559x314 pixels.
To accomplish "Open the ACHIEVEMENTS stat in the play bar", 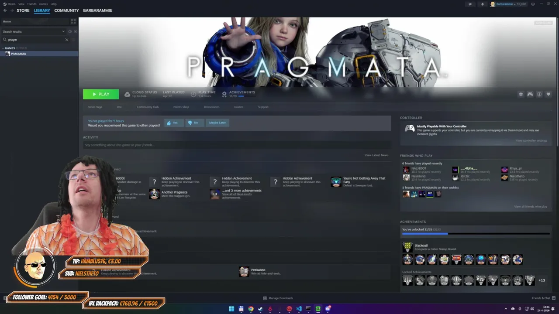I will 239,94.
